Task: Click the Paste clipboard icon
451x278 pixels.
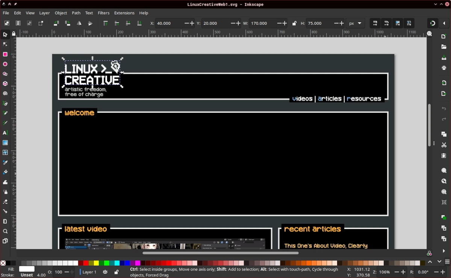Action: point(444,156)
